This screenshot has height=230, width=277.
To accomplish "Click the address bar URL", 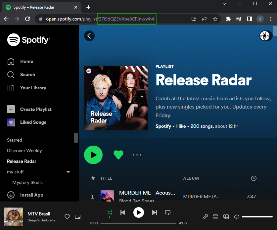I will click(x=100, y=19).
